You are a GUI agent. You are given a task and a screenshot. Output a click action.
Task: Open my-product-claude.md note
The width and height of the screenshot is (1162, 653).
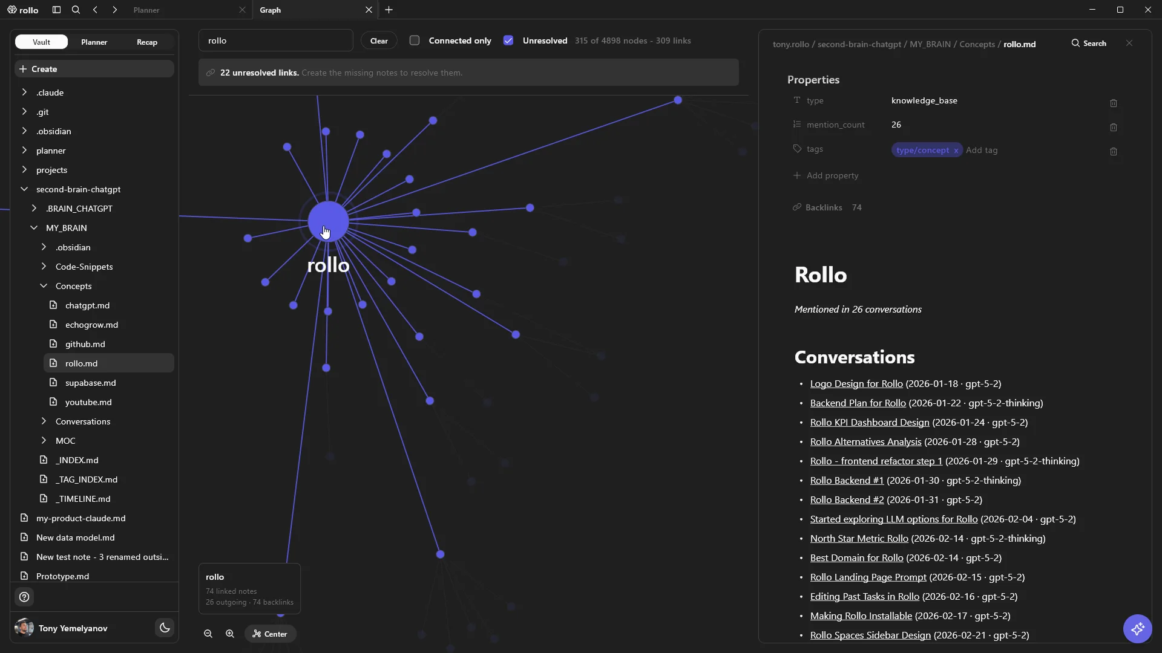[94, 518]
